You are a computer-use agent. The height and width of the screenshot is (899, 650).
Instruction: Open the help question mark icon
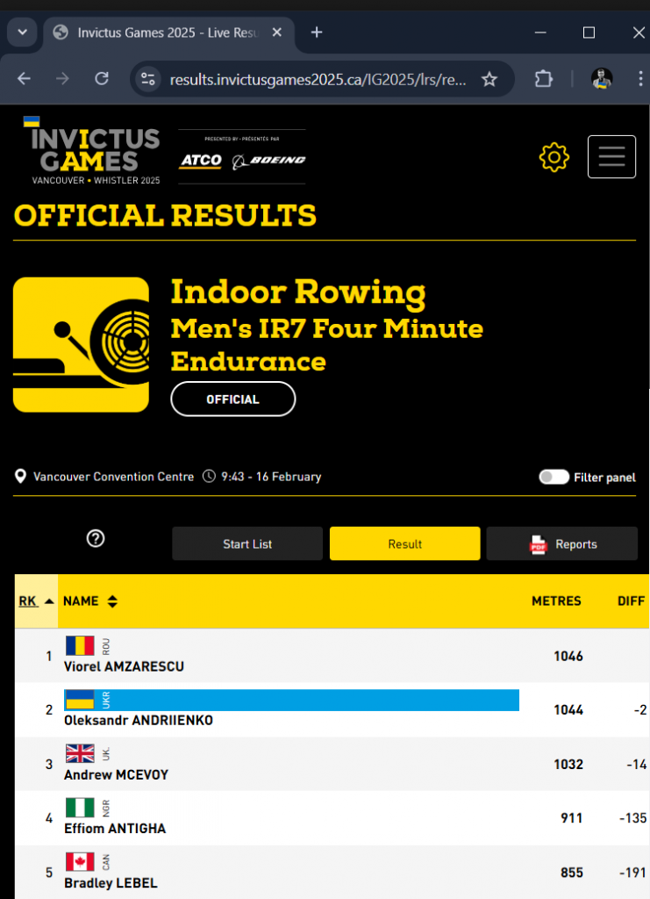point(96,538)
